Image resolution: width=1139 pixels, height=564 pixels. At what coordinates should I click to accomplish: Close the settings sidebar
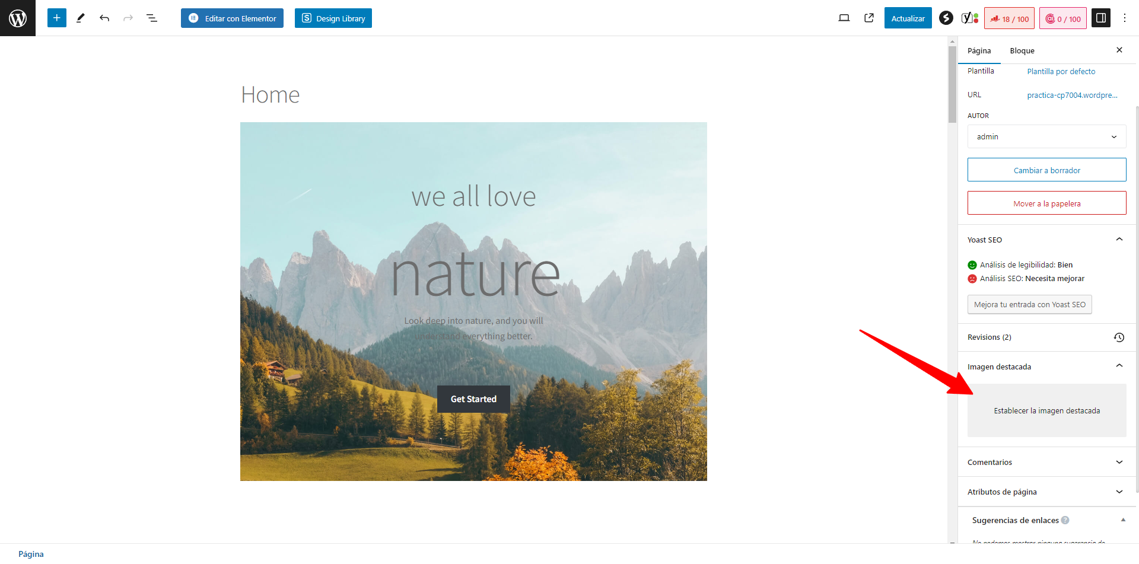pyautogui.click(x=1119, y=50)
